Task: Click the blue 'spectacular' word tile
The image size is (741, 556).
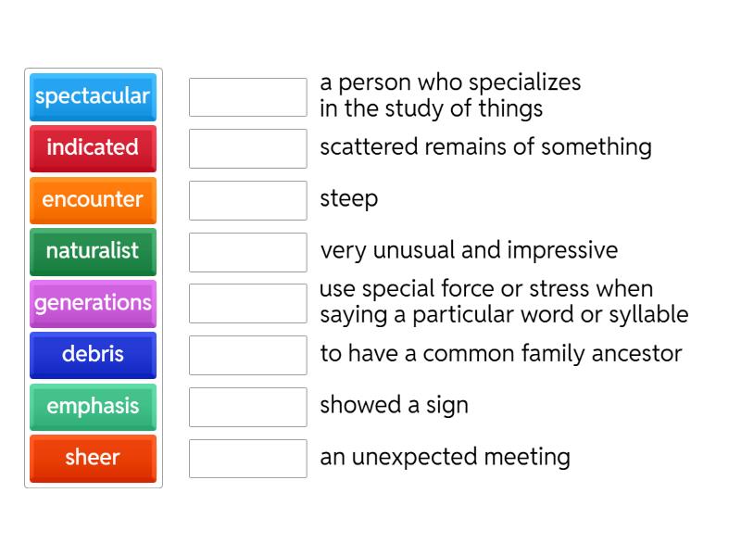Action: click(93, 96)
